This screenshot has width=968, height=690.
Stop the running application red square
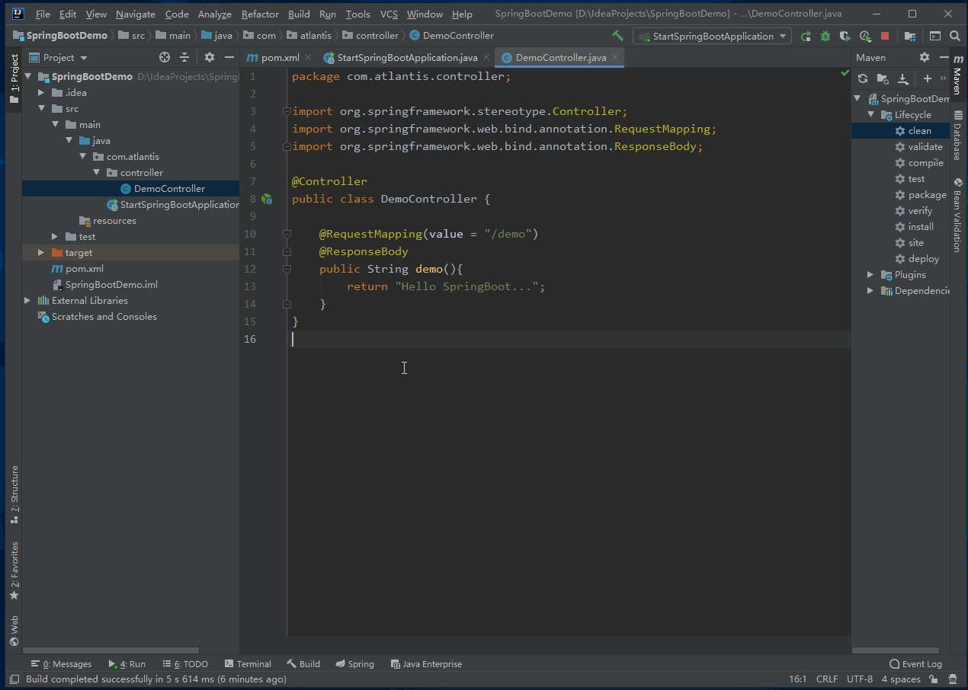pos(885,36)
